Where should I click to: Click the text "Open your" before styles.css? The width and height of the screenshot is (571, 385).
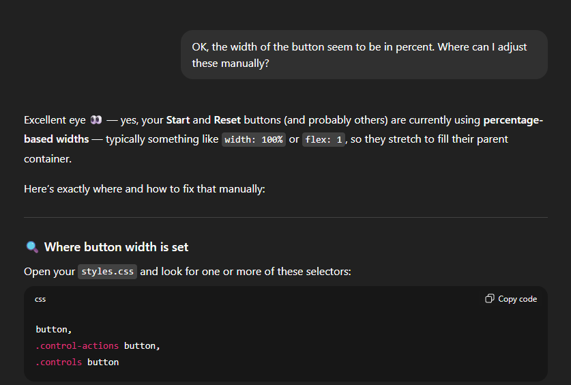[49, 272]
